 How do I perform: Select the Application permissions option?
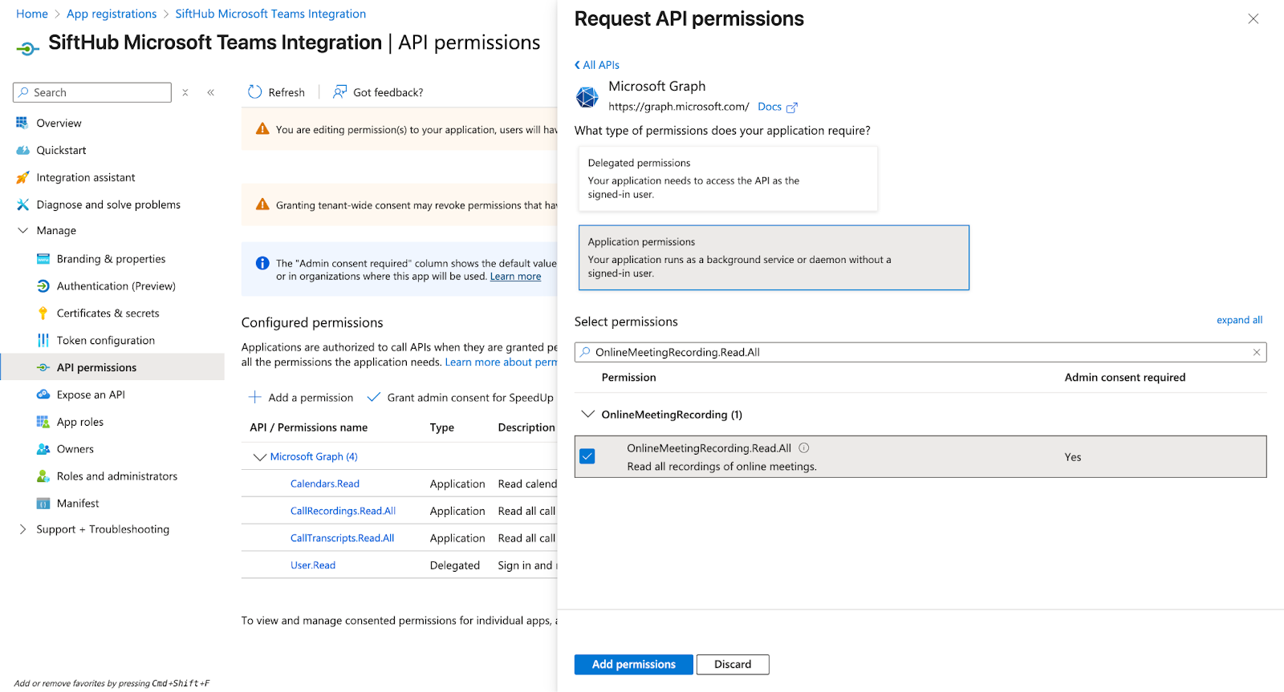[x=773, y=257]
